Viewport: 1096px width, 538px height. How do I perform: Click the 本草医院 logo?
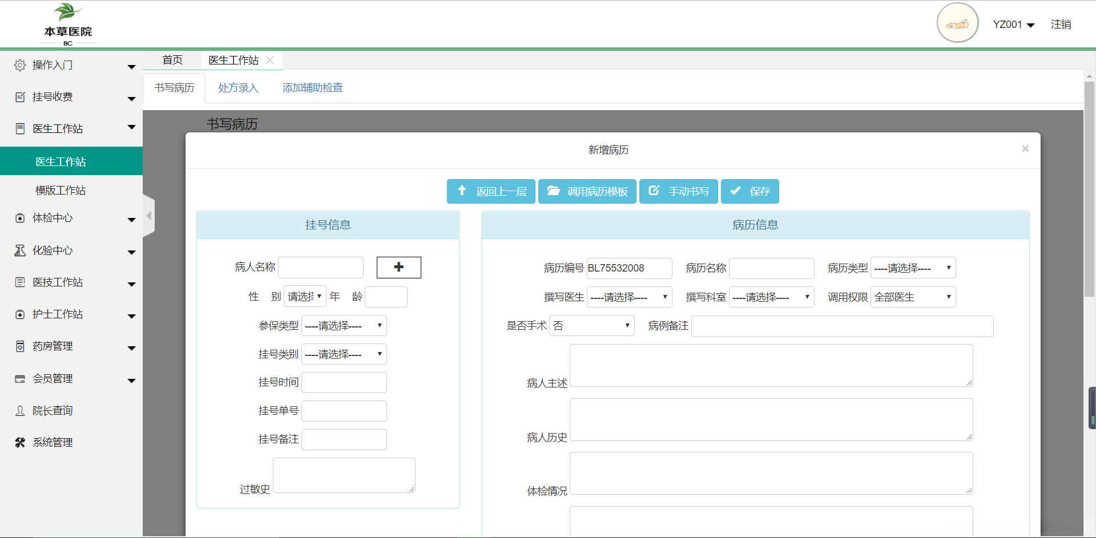pos(67,23)
